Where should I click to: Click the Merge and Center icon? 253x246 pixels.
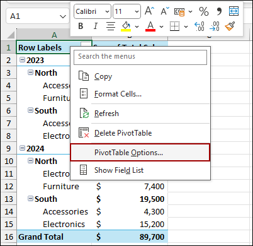tap(233, 11)
